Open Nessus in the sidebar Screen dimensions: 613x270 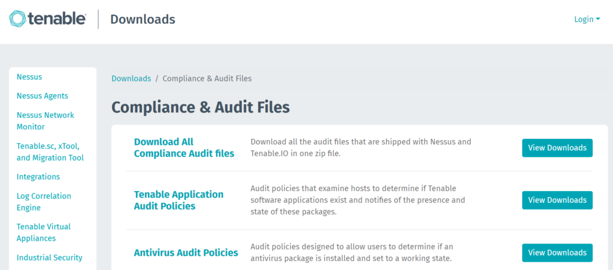tap(29, 77)
